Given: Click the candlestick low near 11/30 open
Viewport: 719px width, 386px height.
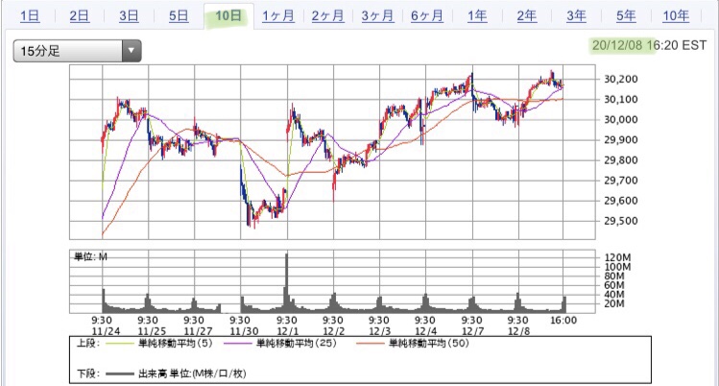Looking at the screenshot, I should click(249, 215).
